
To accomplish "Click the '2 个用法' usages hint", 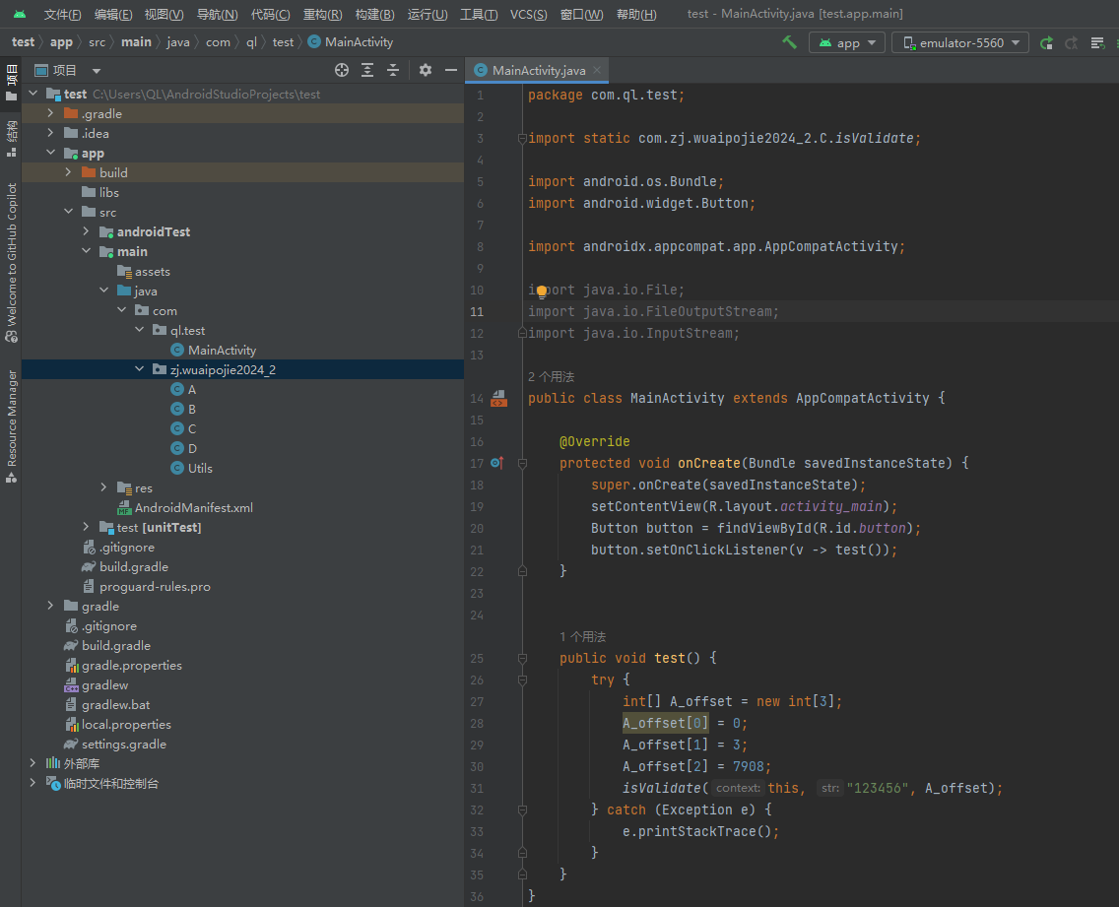I will click(551, 377).
